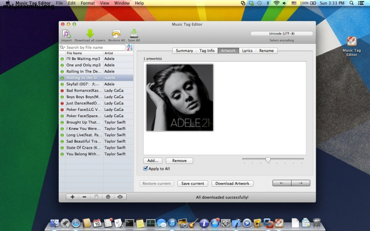Open the Unicode (UTF-8) encoding dropdown

282,33
